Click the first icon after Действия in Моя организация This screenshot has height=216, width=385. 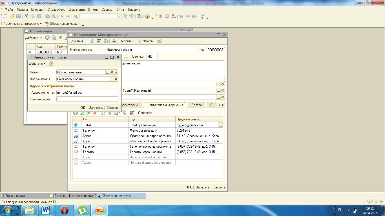(91, 41)
